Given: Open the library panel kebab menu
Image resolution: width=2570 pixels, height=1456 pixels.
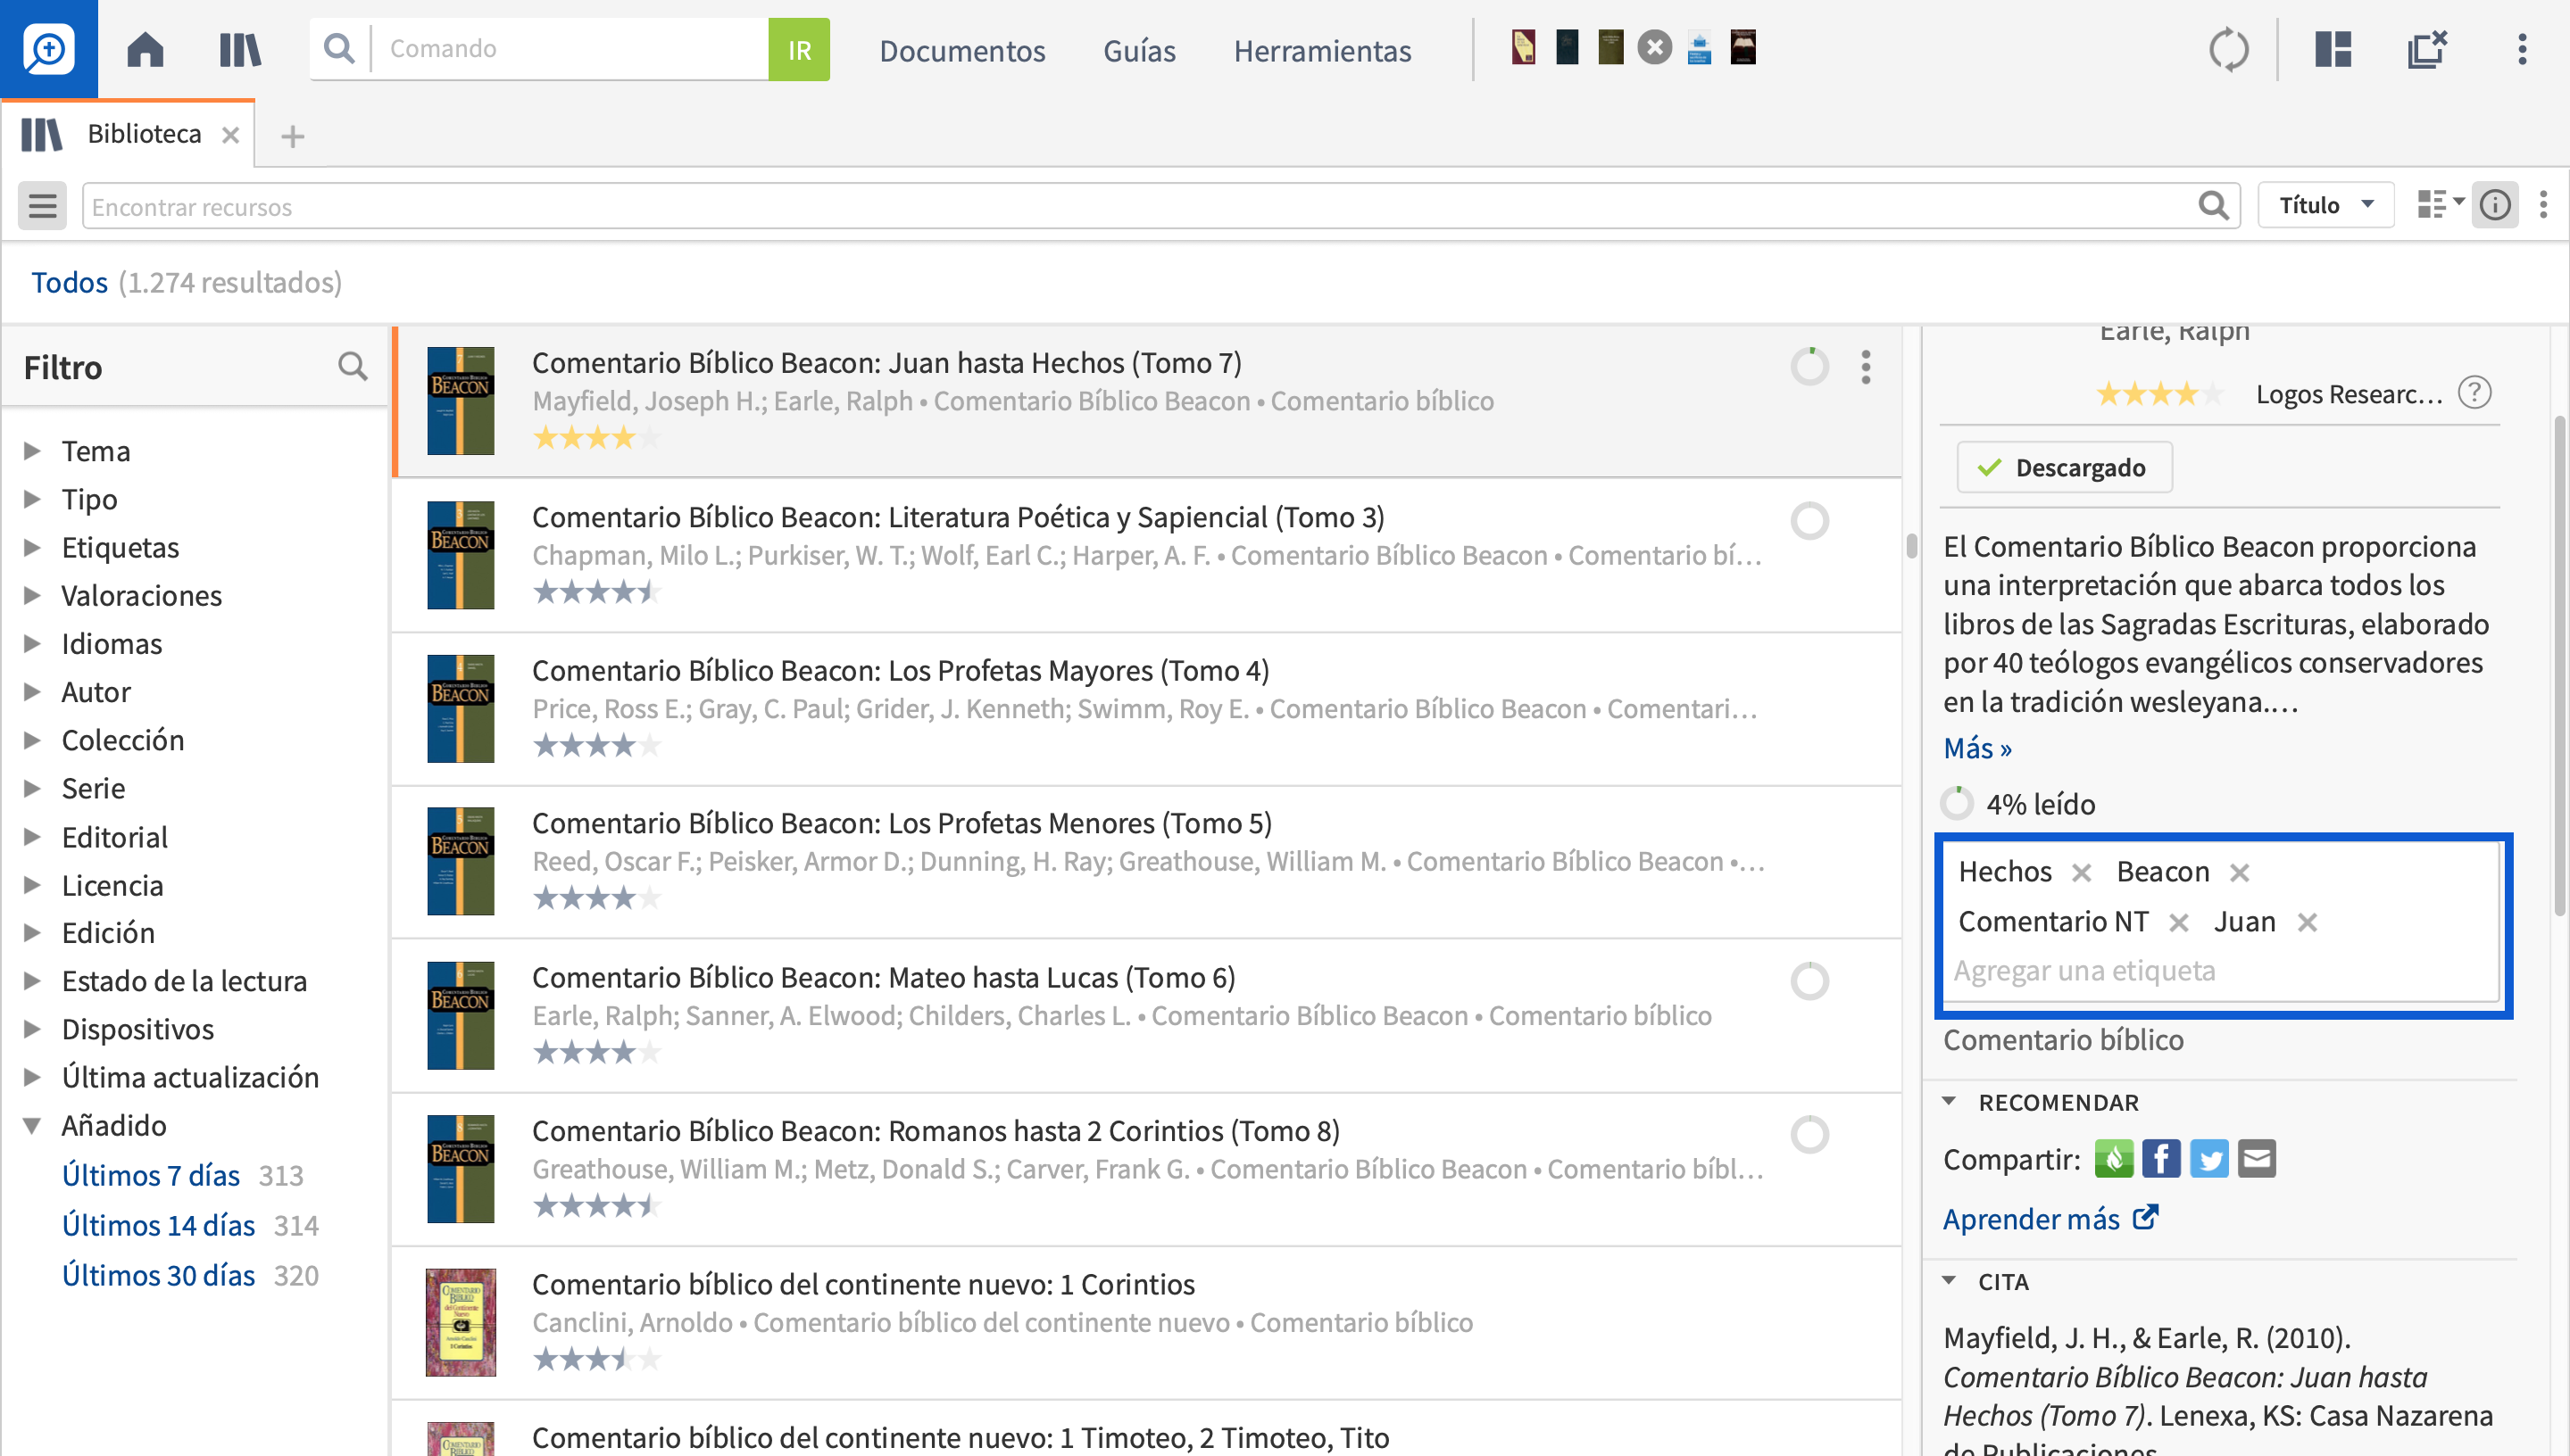Looking at the screenshot, I should 2543,205.
